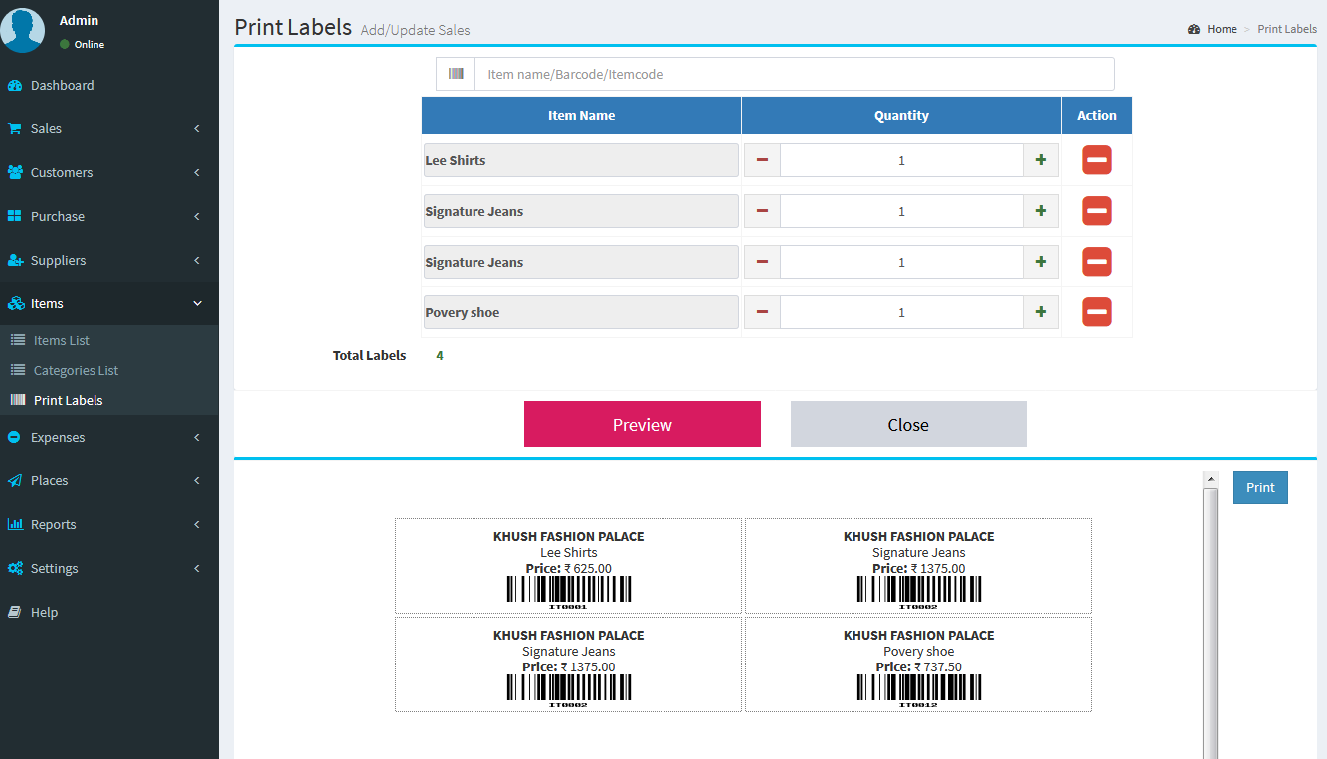Screen dimensions: 1327x759
Task: Click the Purchase grid icon
Action: pos(15,217)
